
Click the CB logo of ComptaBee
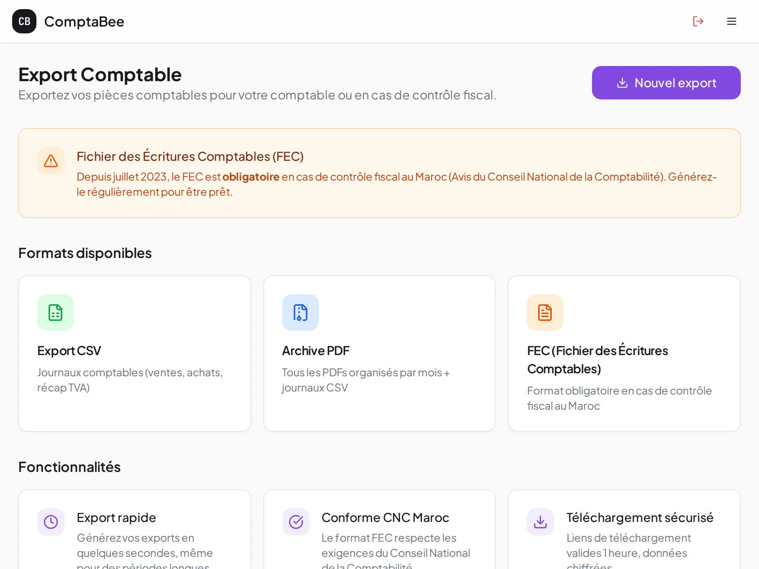(x=24, y=21)
